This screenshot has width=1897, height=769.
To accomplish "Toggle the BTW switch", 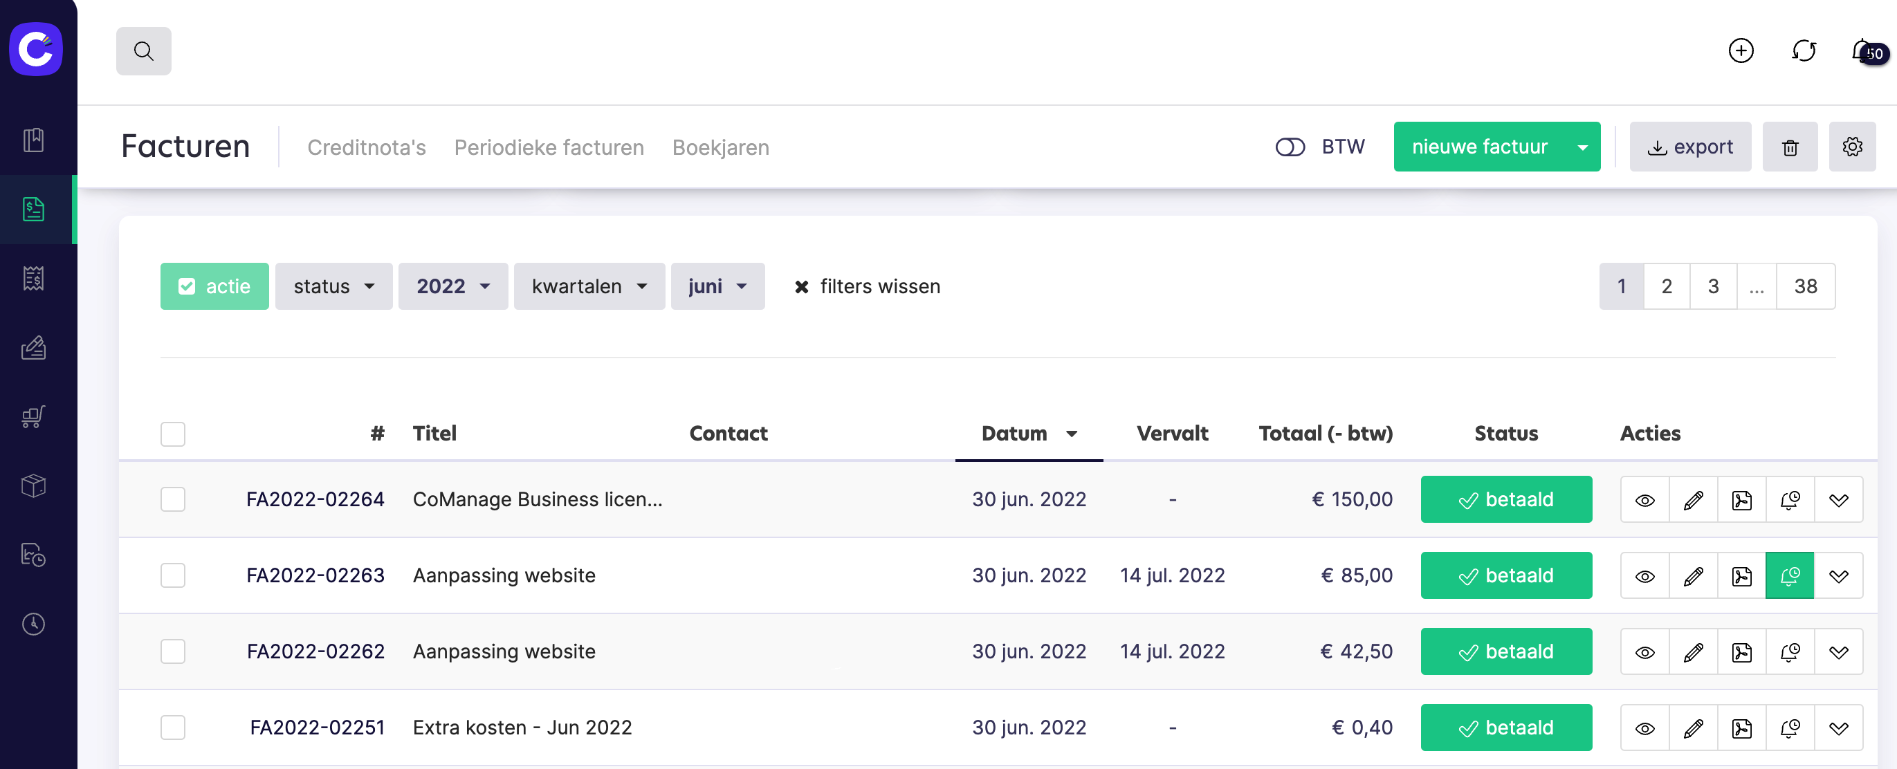I will point(1290,147).
